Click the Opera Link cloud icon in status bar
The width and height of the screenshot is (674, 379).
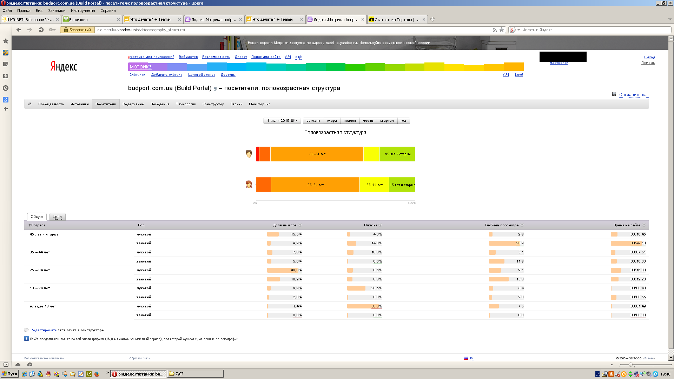point(18,365)
